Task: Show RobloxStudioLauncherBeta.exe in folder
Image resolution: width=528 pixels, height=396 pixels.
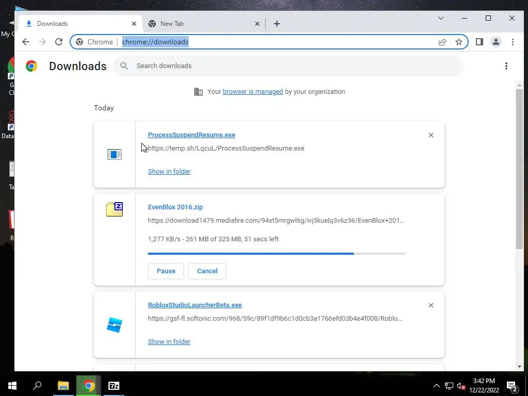Action: 169,342
